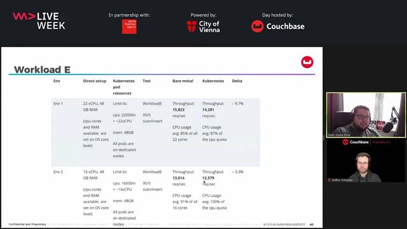
Task: Click 'cpu: 22000m' limit text
Action: pyautogui.click(x=124, y=114)
